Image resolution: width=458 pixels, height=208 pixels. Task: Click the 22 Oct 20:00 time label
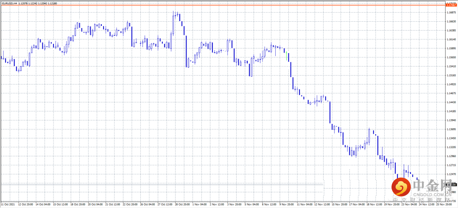pos(130,205)
